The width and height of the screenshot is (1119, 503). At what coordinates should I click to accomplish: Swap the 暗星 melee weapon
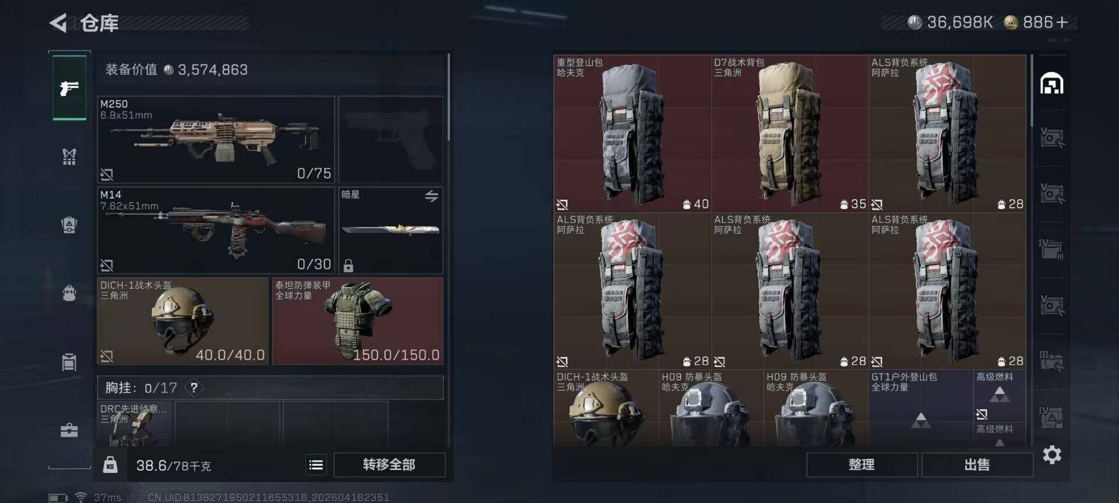(431, 196)
